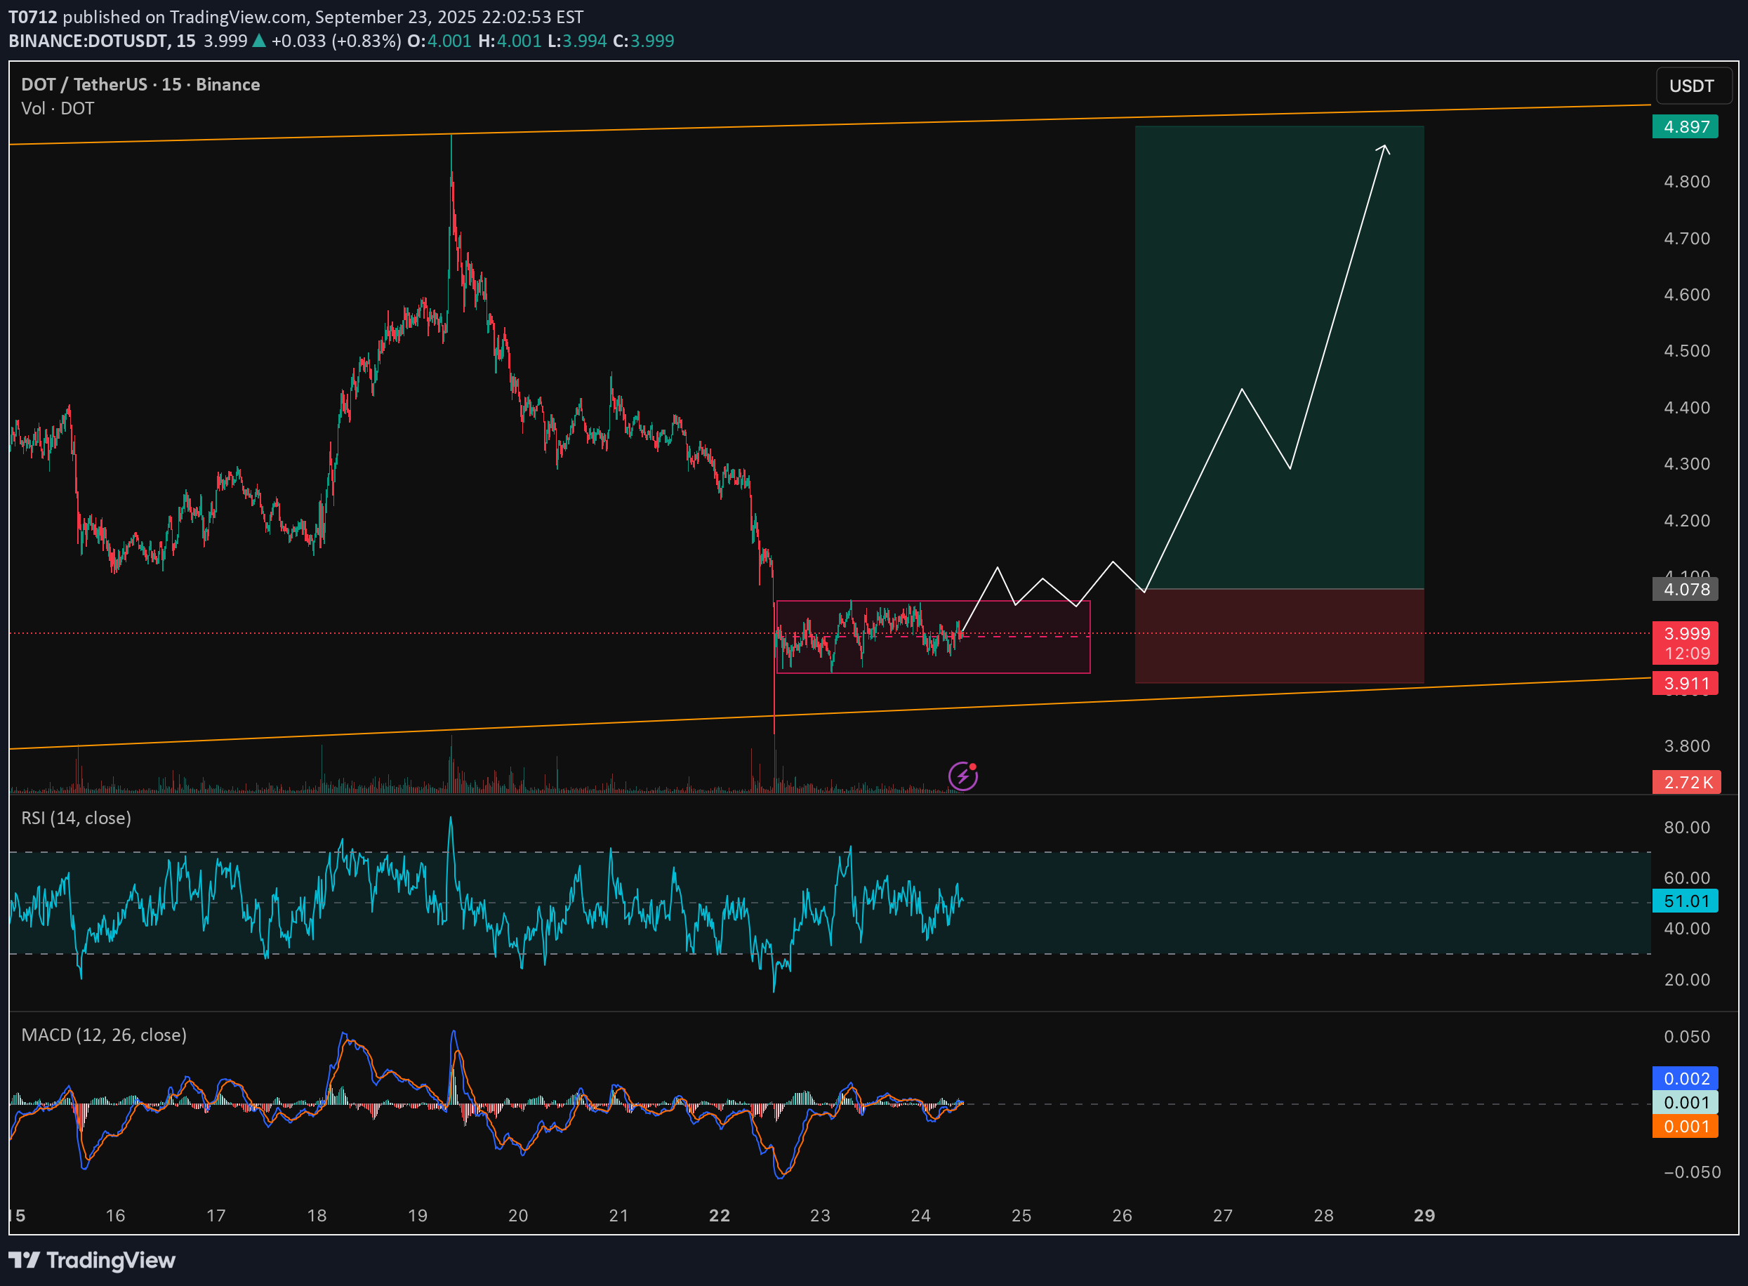This screenshot has height=1286, width=1748.
Task: Click the green 4.897 take-profit price label
Action: pos(1685,126)
